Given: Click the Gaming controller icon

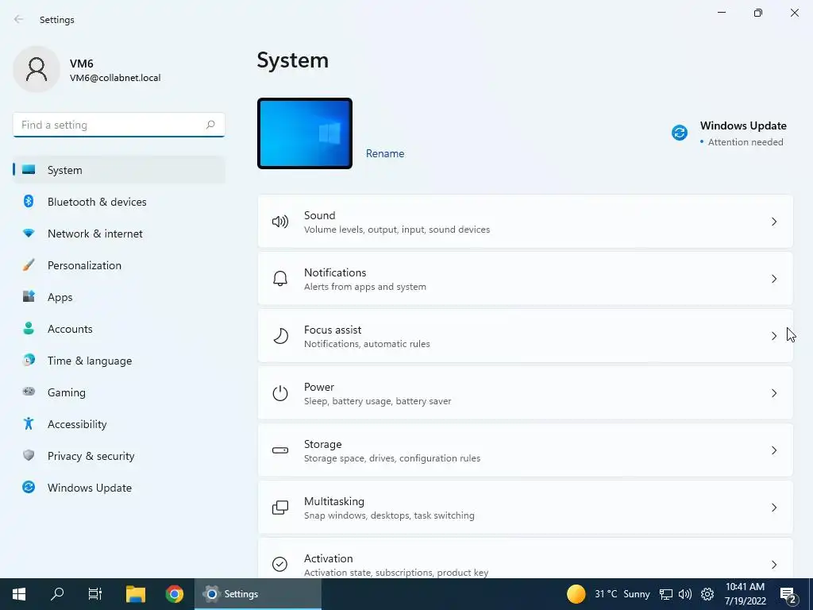Looking at the screenshot, I should [29, 392].
